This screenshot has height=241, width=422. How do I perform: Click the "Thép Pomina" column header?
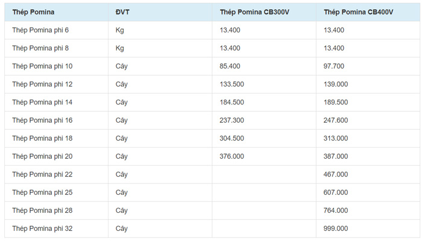coord(33,12)
